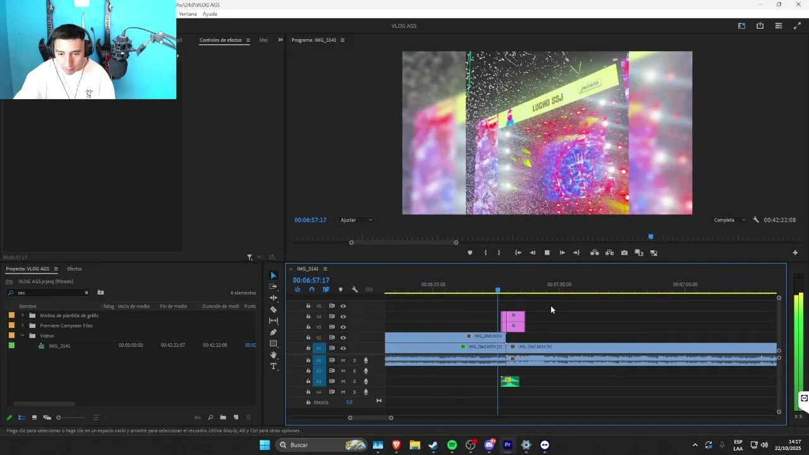The width and height of the screenshot is (809, 455).
Task: Open the Ventana menu
Action: [188, 14]
